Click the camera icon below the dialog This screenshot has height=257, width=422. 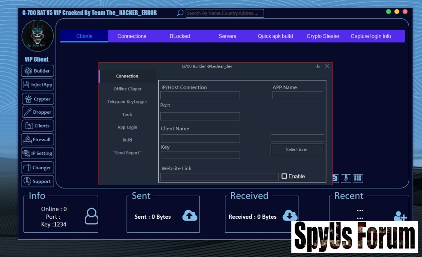[x=335, y=178]
